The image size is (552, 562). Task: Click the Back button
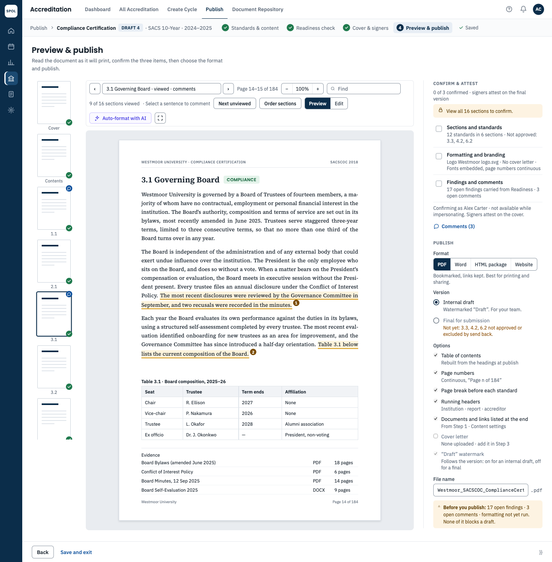click(42, 552)
